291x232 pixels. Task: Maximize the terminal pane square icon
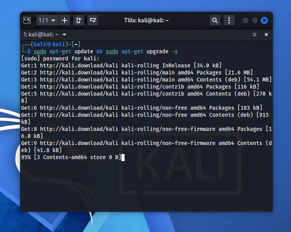pos(255,34)
